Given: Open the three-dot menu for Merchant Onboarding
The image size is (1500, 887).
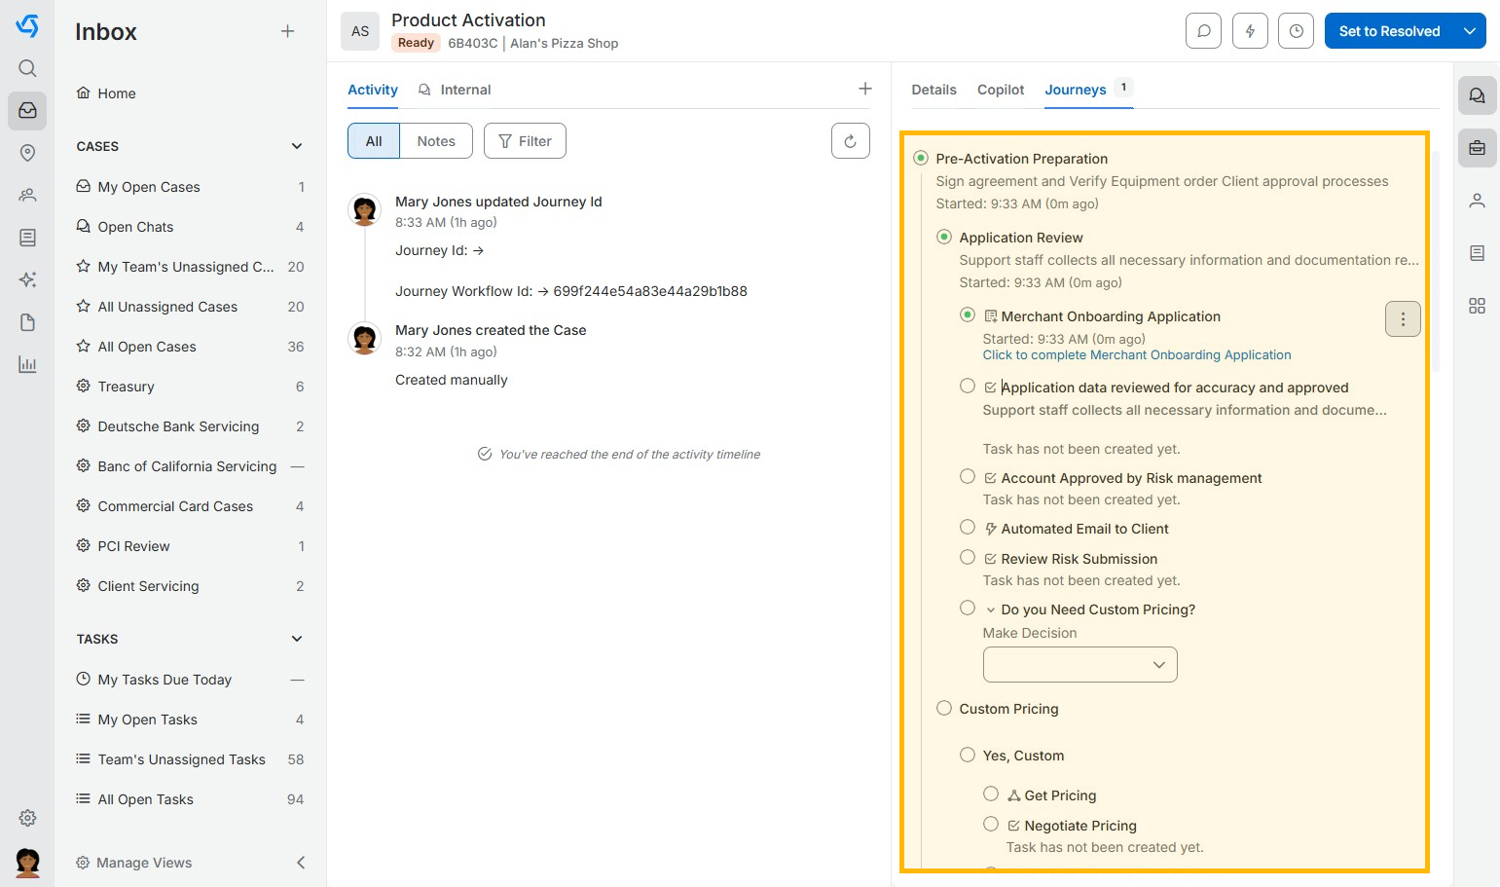Looking at the screenshot, I should 1402,319.
